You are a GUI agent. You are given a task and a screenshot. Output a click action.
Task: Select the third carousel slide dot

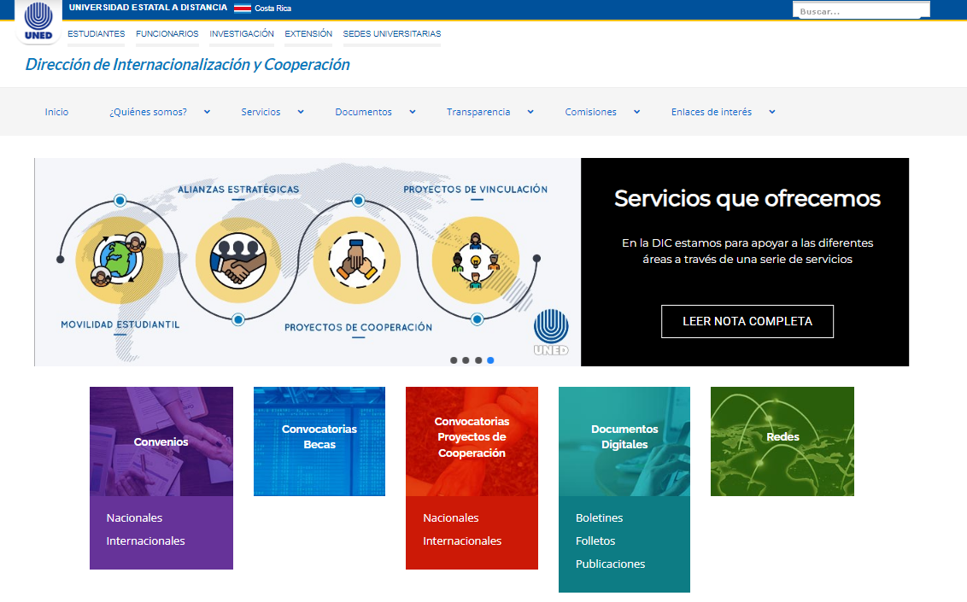point(478,360)
